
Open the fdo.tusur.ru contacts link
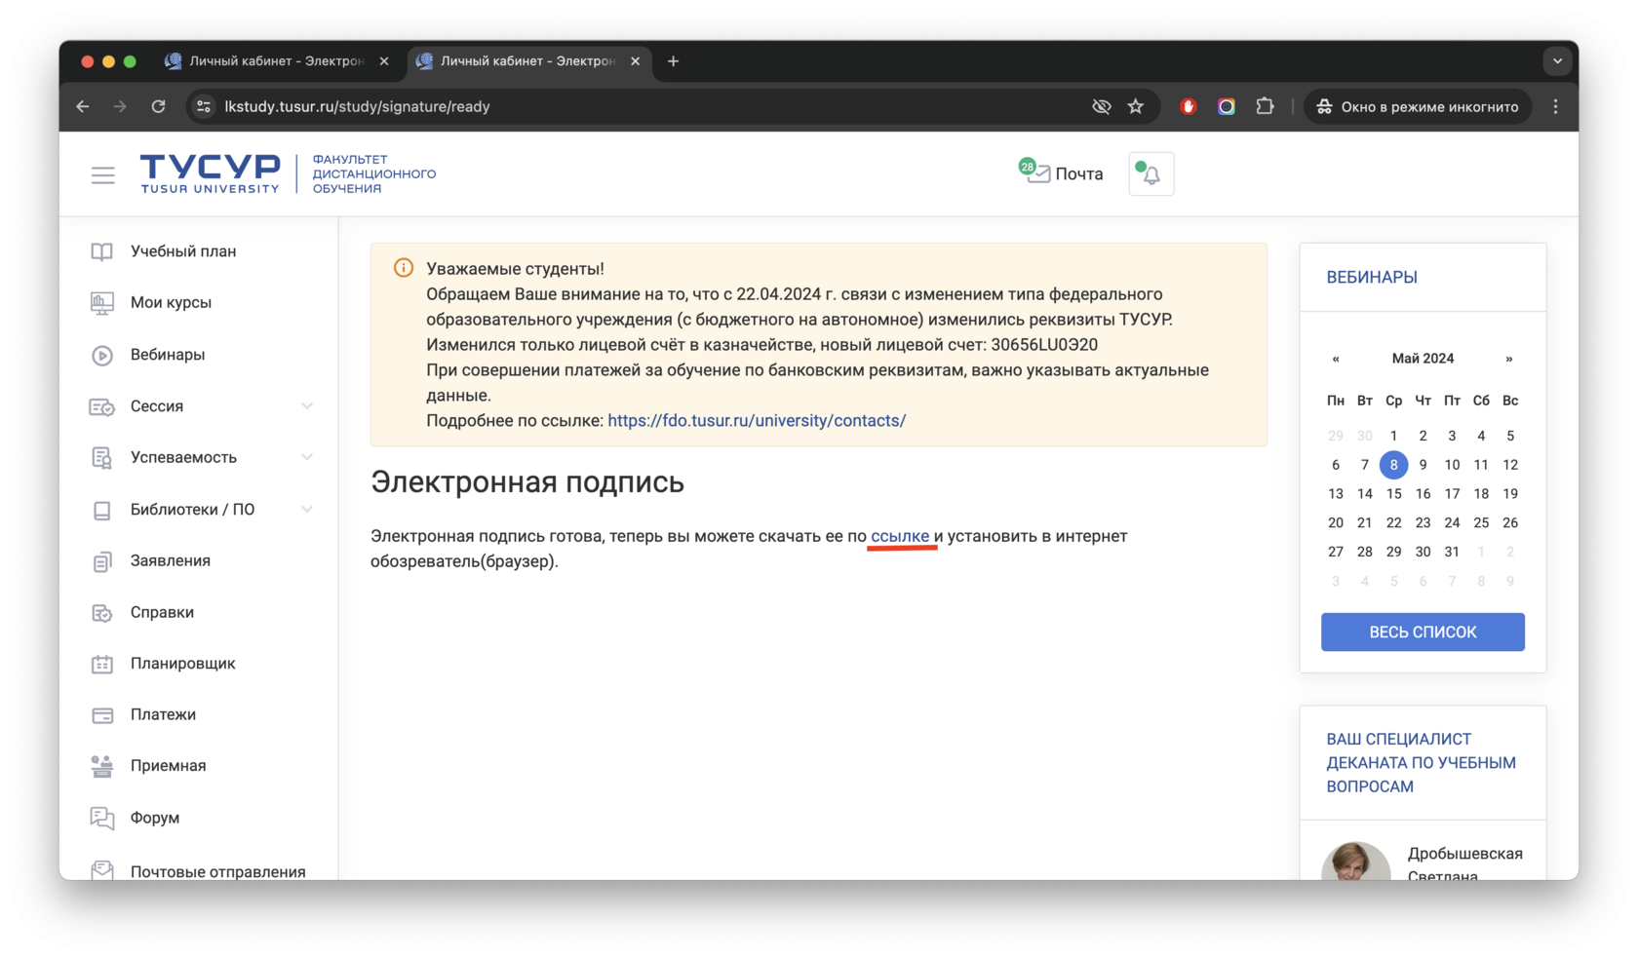[x=757, y=421]
